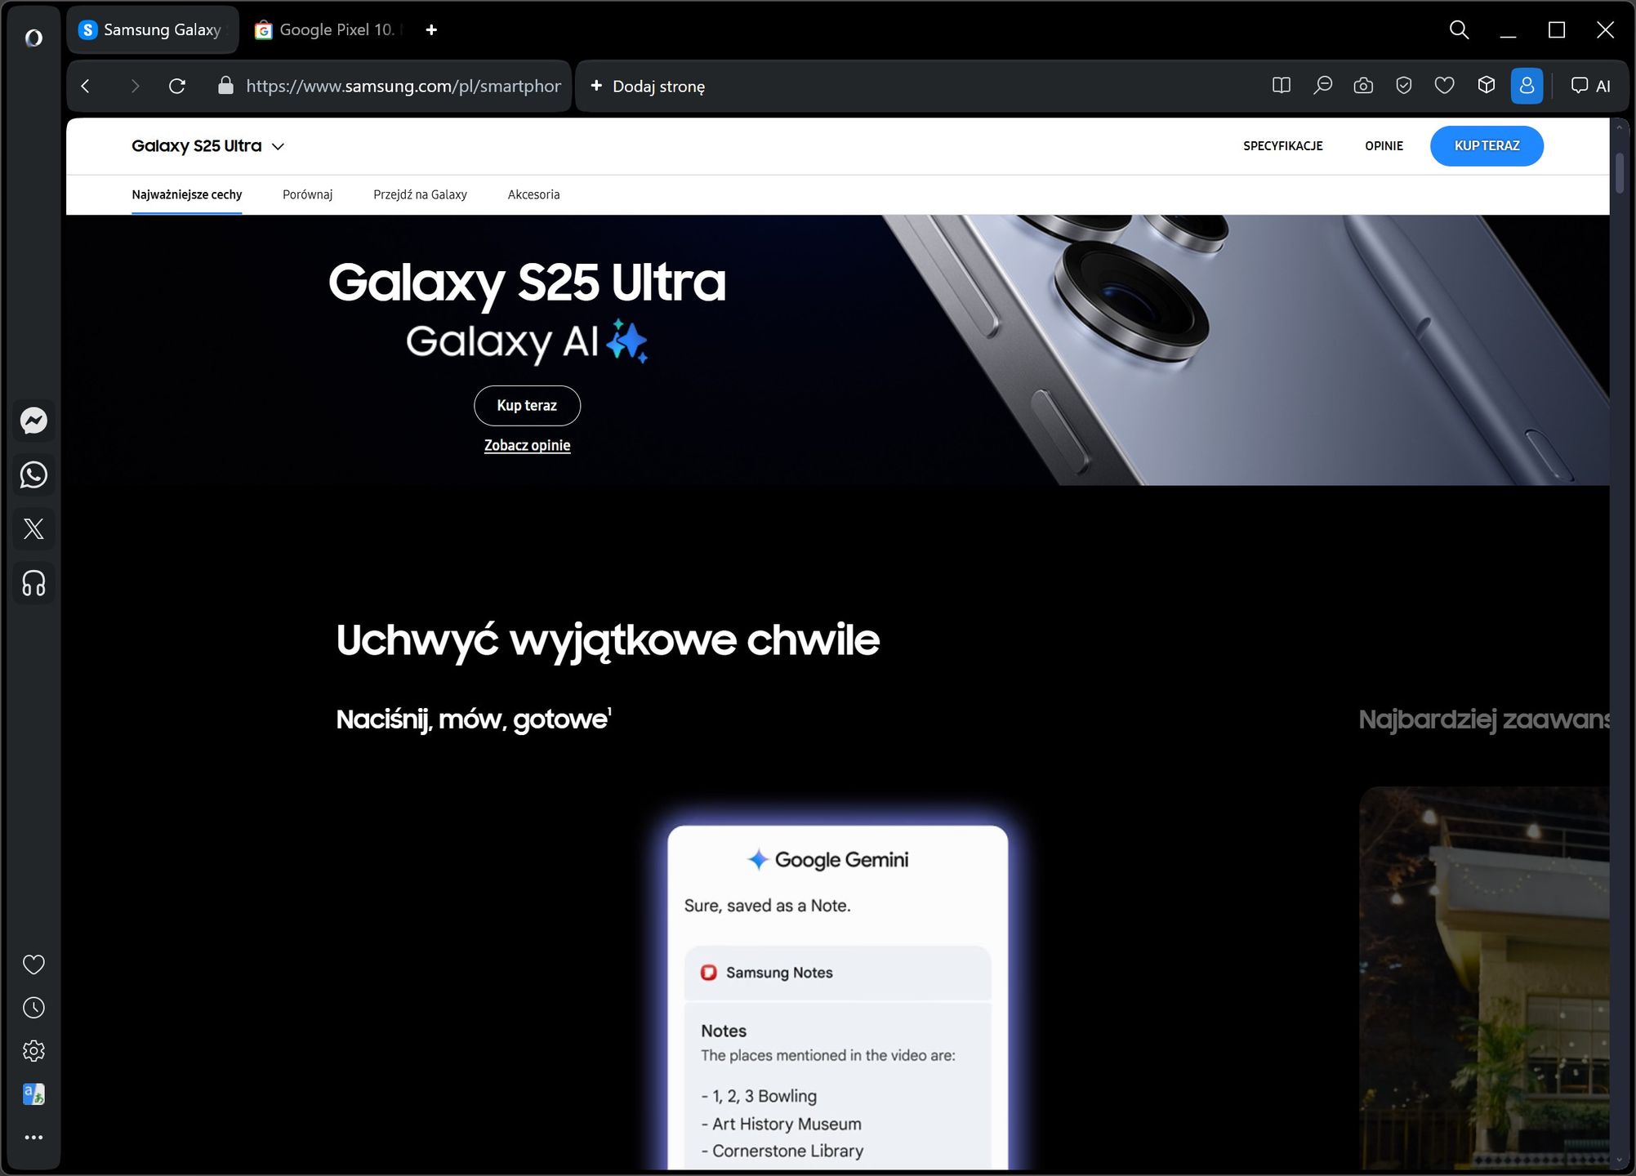Click the site security lock icon

coord(225,86)
